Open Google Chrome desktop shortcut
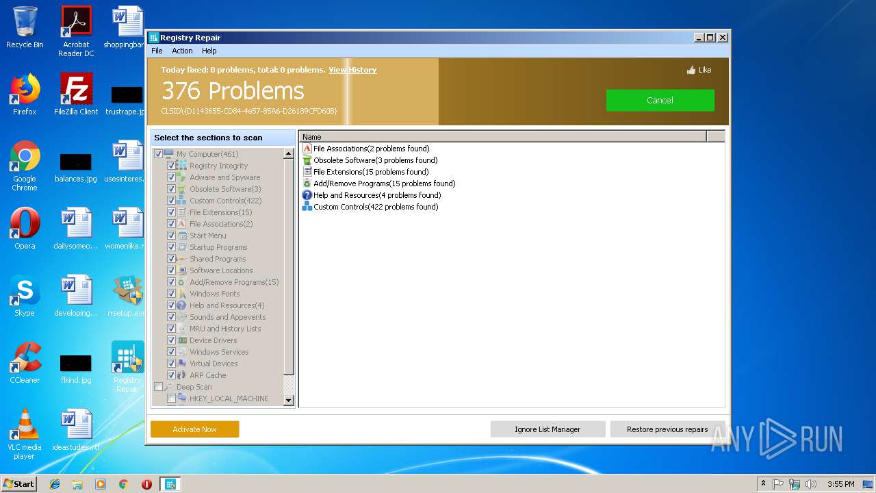Screen dimensions: 876x493 click(25, 166)
